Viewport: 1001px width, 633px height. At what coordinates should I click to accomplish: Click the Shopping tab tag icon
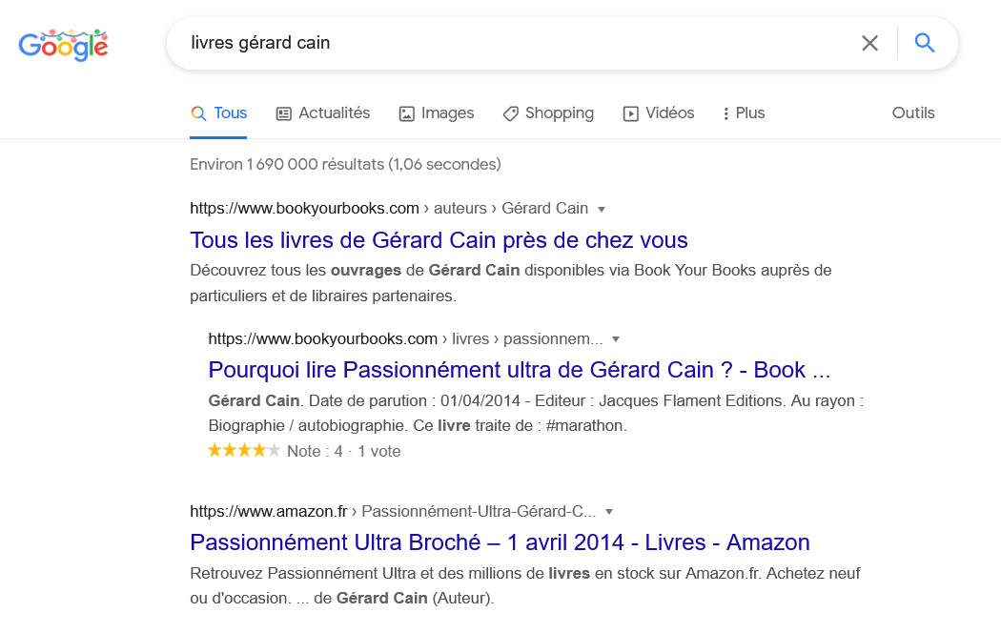(511, 113)
